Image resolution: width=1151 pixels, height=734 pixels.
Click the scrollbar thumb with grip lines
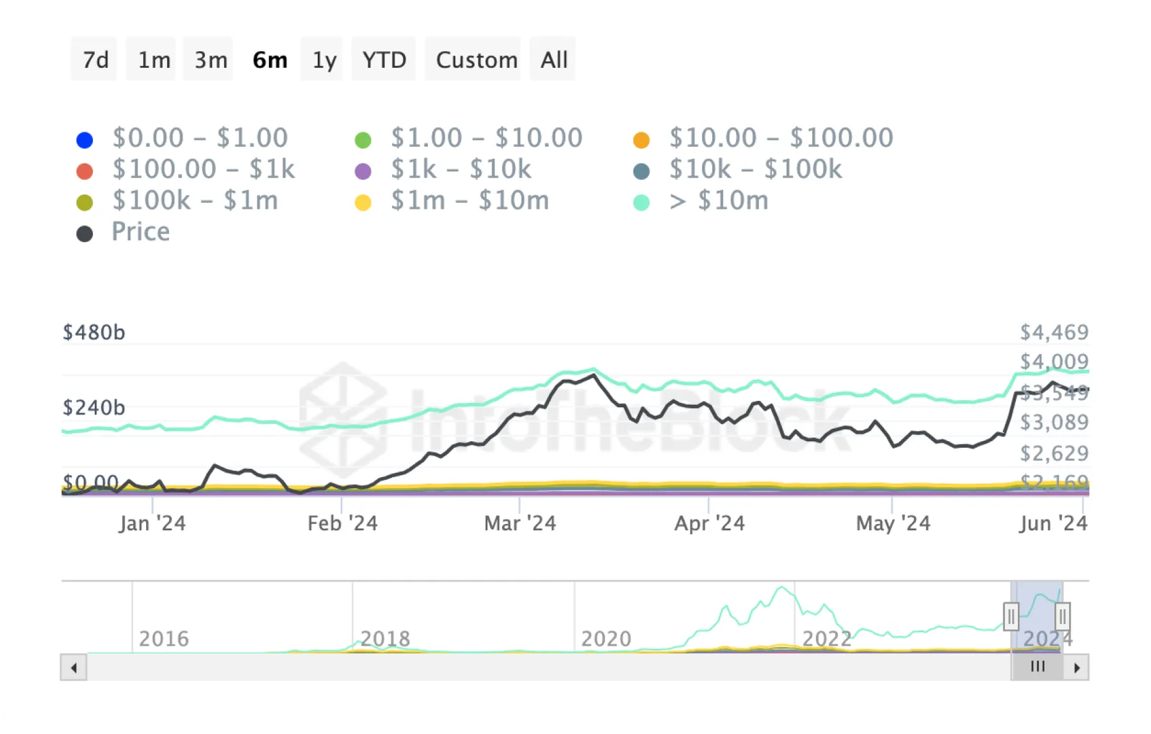point(1037,667)
